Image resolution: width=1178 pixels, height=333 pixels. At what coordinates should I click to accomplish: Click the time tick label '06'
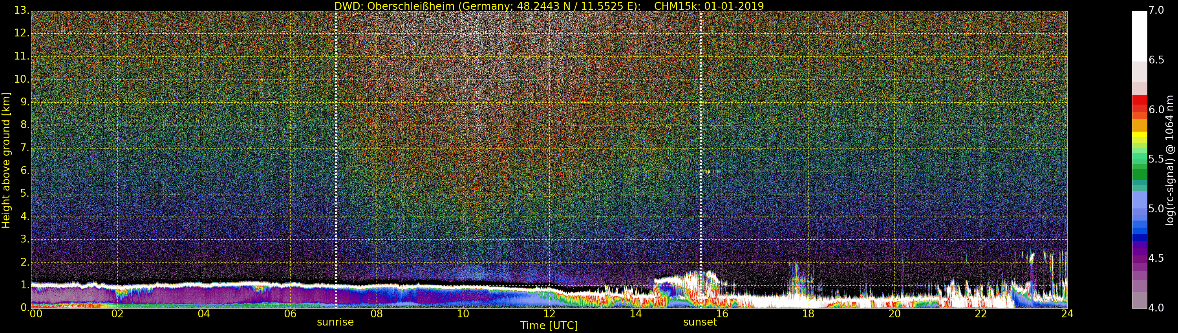[290, 314]
